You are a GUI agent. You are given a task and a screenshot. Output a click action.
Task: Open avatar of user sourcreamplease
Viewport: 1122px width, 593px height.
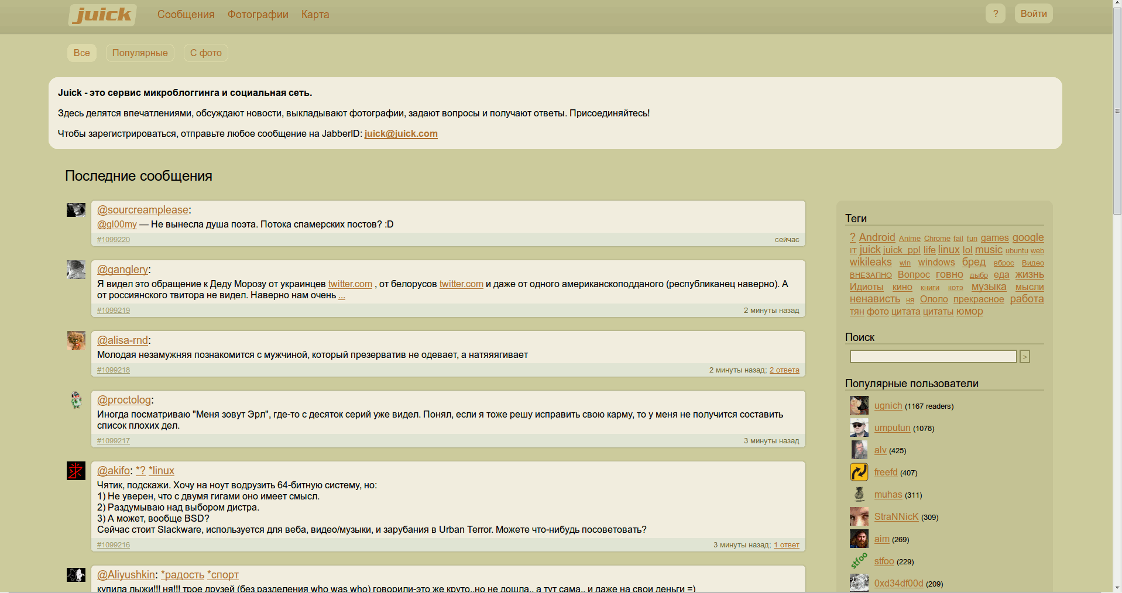click(76, 210)
